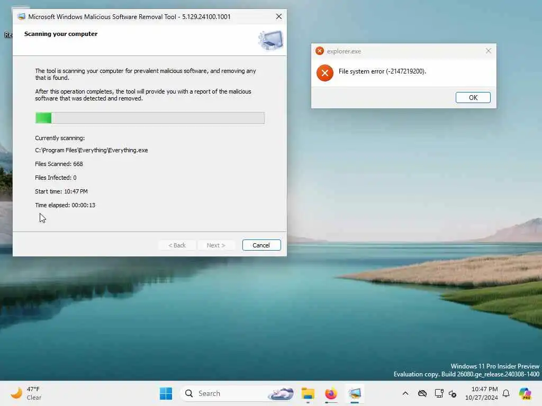Image resolution: width=542 pixels, height=406 pixels.
Task: Click the computer scan graphic in header
Action: click(271, 40)
